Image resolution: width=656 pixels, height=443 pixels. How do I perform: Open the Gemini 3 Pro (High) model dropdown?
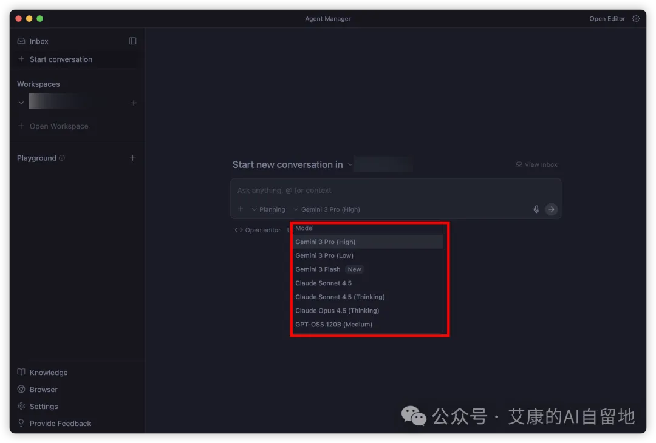click(326, 209)
